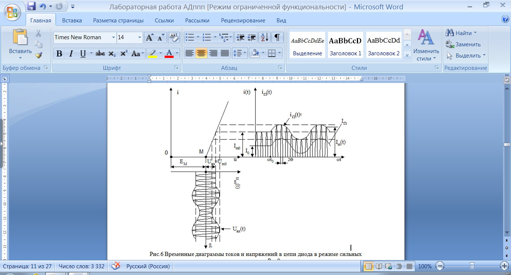Align text to the right
The image size is (511, 275).
213,53
